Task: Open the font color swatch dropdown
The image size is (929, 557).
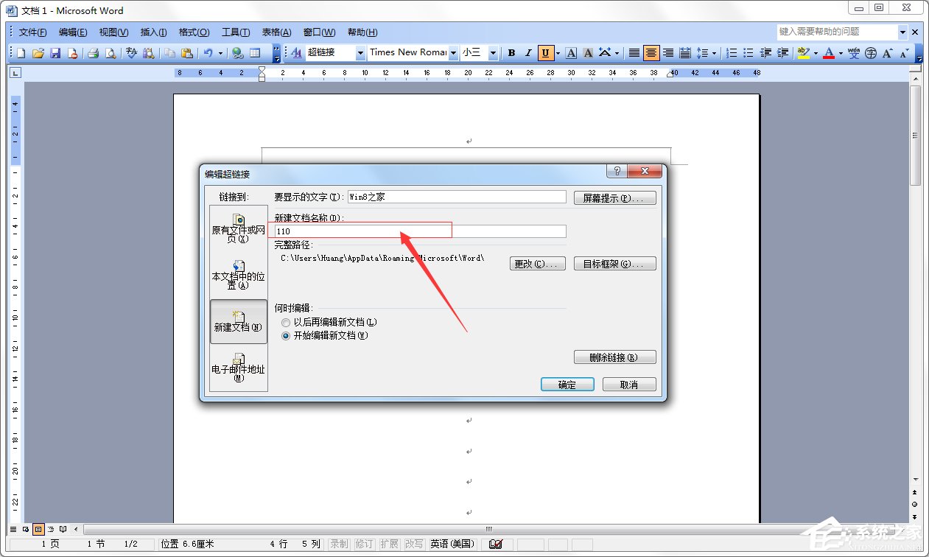Action: [x=840, y=53]
